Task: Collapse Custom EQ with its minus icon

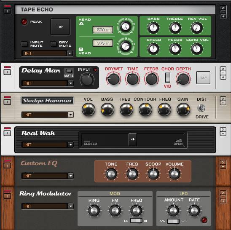Action: pos(223,166)
